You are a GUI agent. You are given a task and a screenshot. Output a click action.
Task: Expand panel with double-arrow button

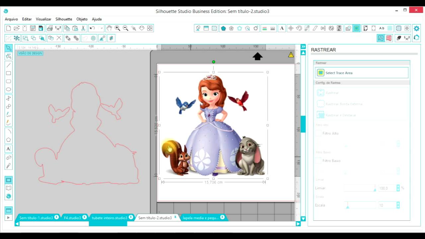tap(303, 47)
